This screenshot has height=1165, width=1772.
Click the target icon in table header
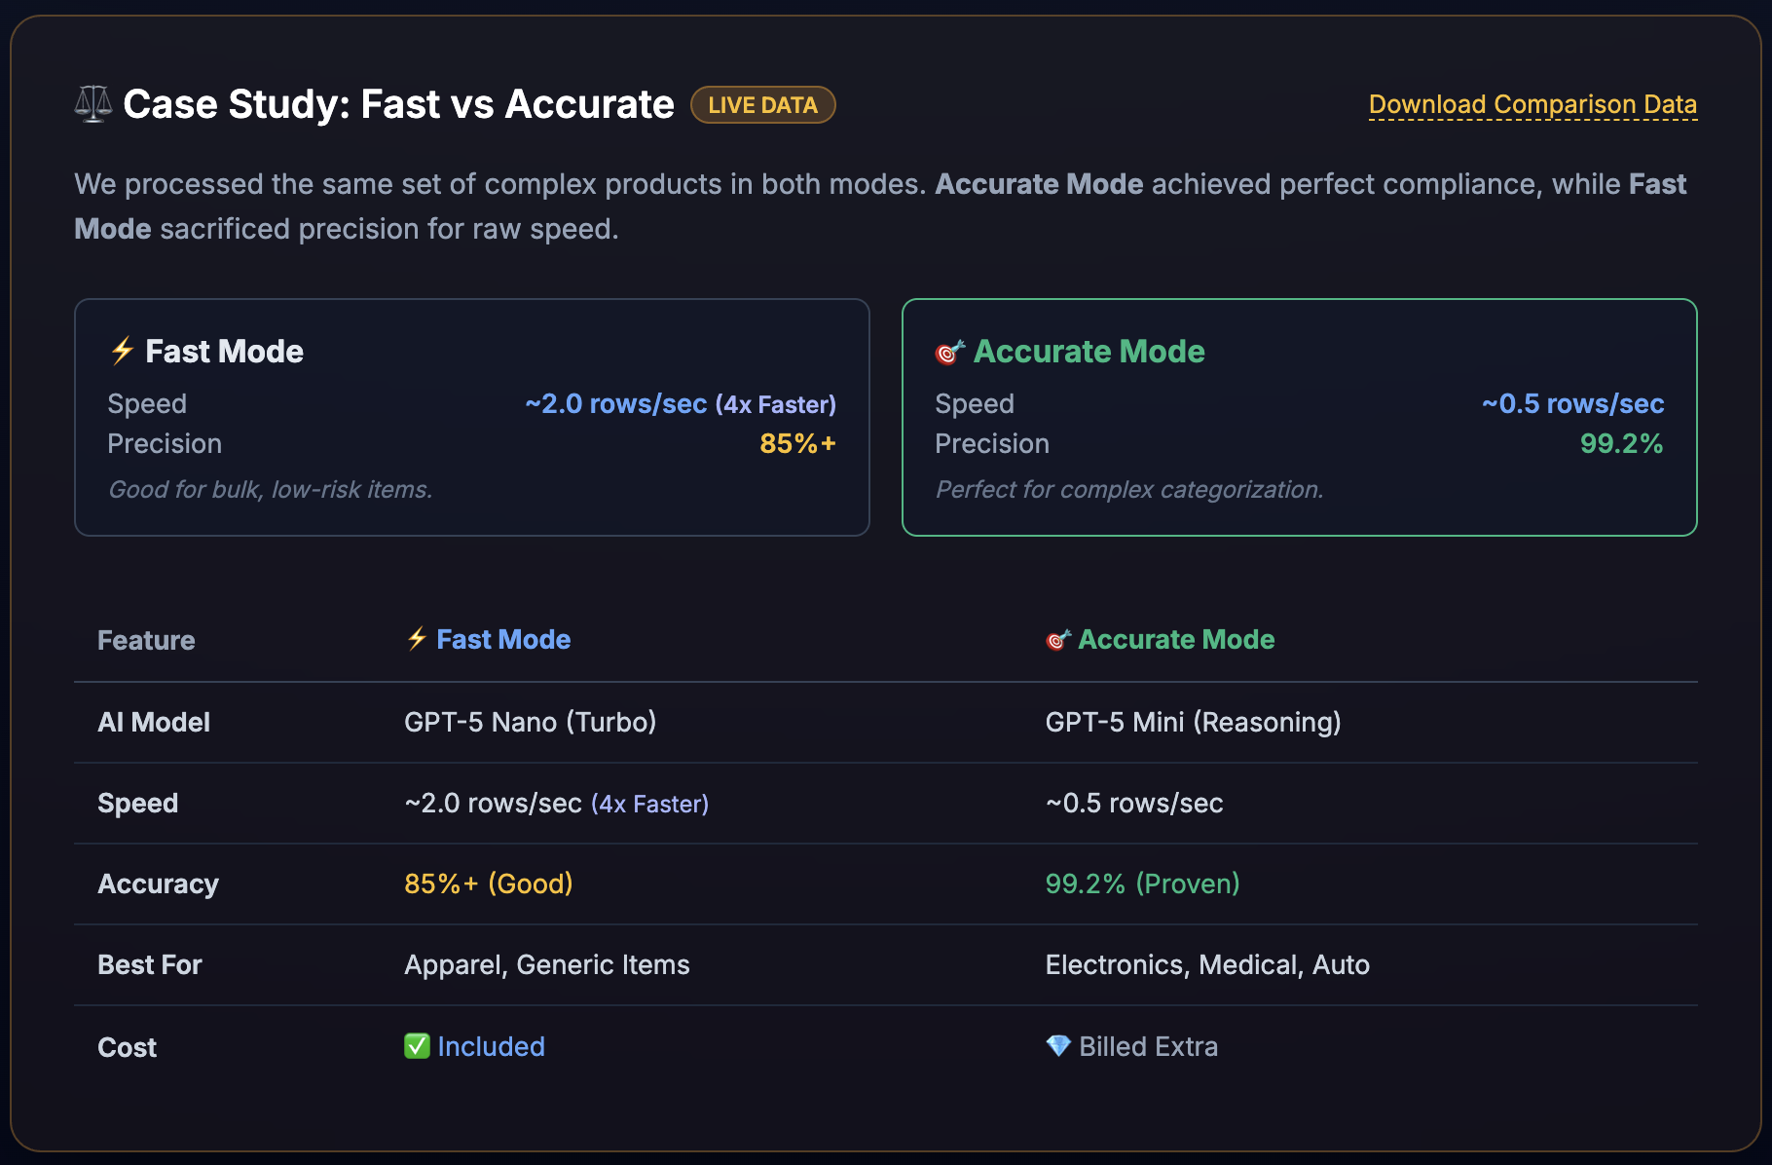tap(1057, 640)
